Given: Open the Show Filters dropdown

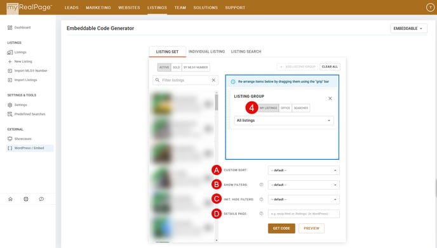Looking at the screenshot, I should pos(304,185).
